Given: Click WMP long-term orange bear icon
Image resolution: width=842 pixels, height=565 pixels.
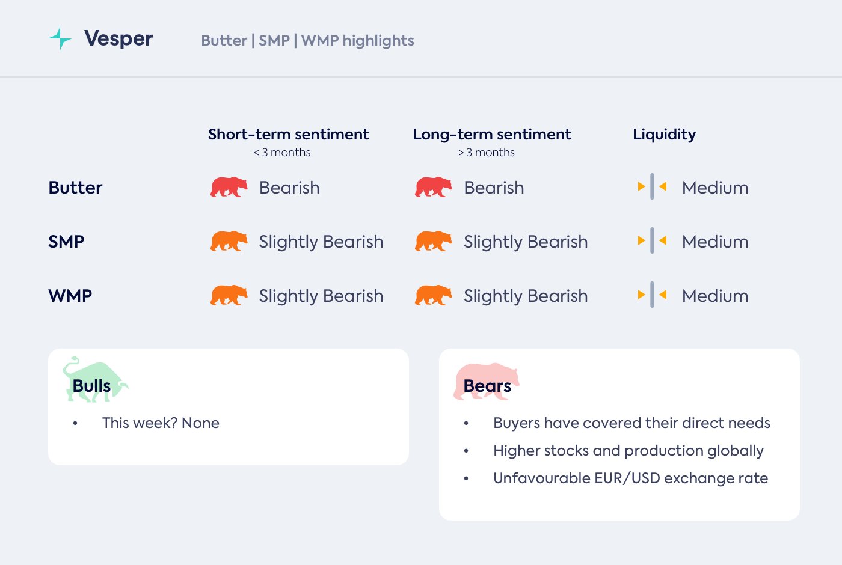Looking at the screenshot, I should [x=433, y=296].
